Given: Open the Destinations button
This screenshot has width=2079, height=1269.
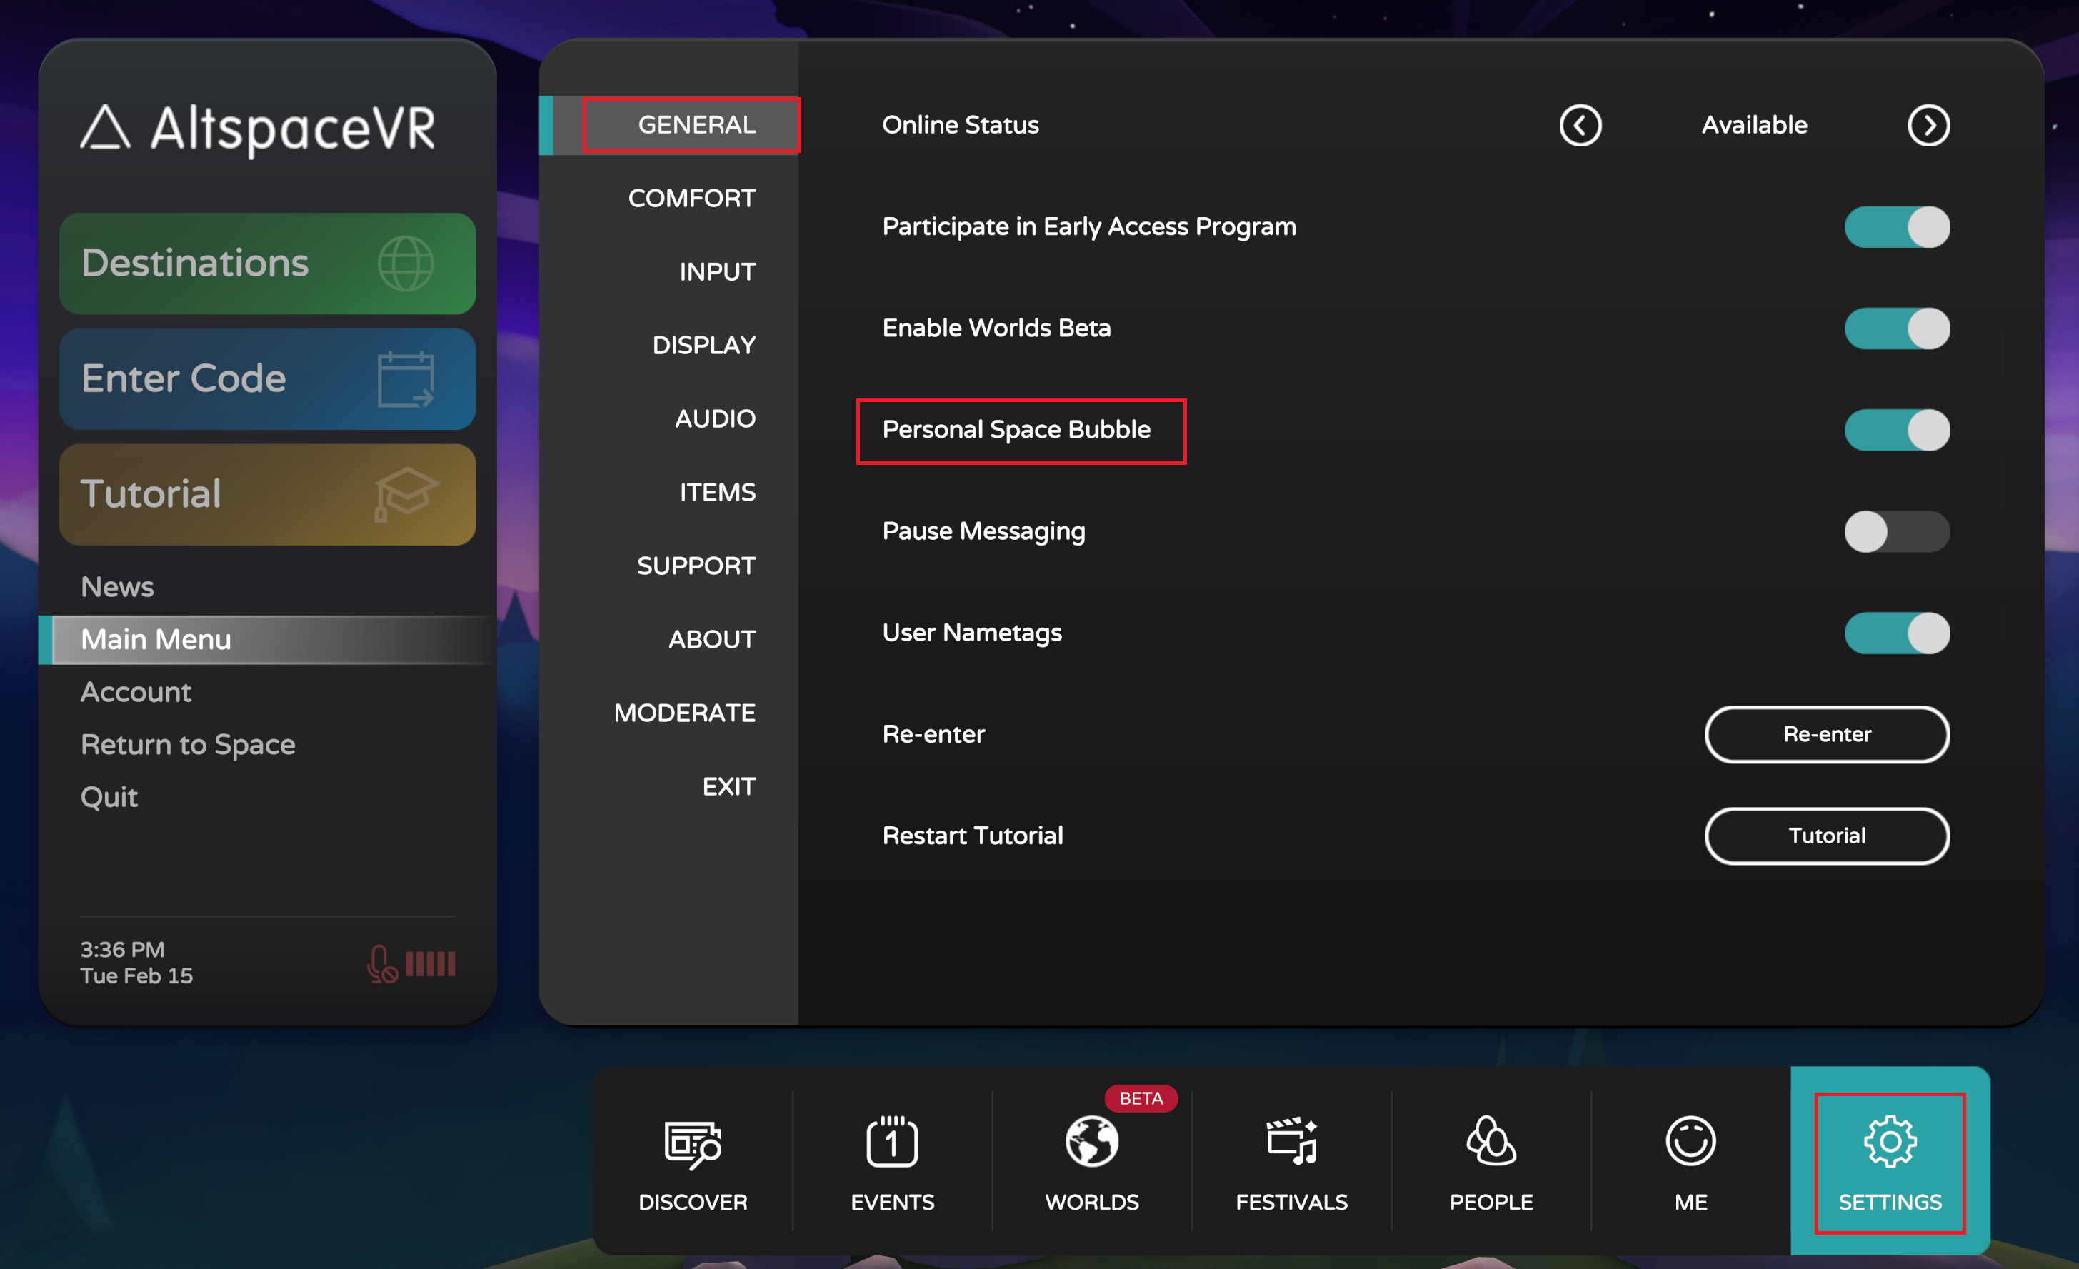Looking at the screenshot, I should tap(268, 264).
